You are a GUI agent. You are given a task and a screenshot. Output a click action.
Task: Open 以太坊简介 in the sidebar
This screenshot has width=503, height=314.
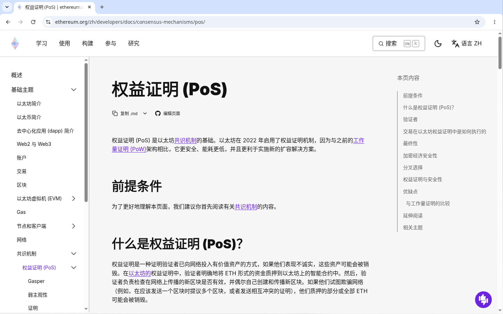click(x=29, y=104)
